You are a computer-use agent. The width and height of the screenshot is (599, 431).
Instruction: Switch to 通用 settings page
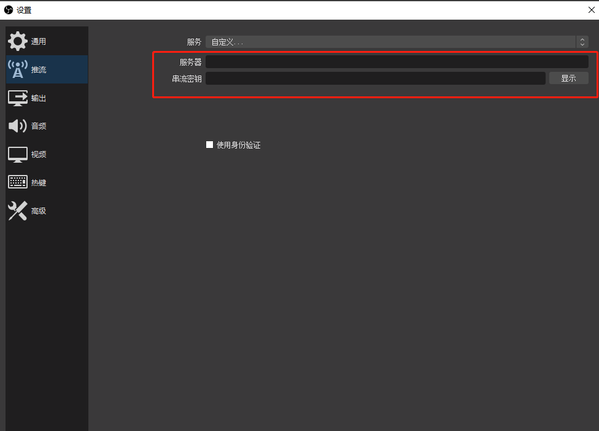pos(46,41)
